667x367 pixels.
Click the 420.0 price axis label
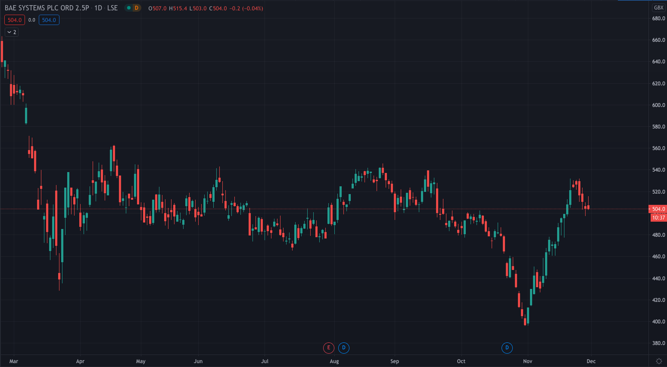pos(658,300)
